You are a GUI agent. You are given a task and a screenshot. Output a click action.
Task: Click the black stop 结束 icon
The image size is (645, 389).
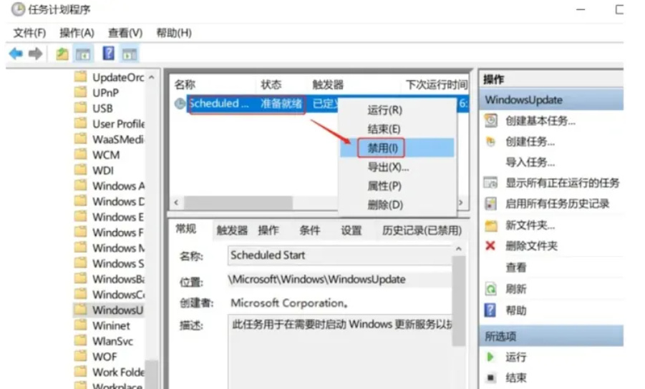(490, 377)
